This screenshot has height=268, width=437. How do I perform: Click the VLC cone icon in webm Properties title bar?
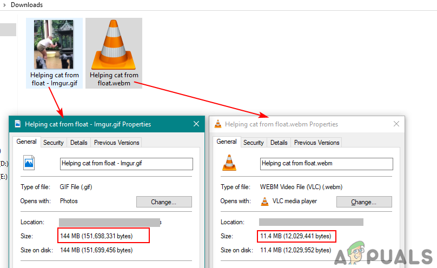click(x=218, y=124)
